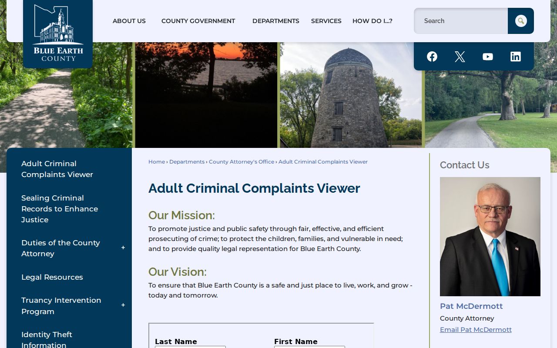The image size is (557, 348).
Task: Open the X (Twitter) icon
Action: [x=460, y=57]
